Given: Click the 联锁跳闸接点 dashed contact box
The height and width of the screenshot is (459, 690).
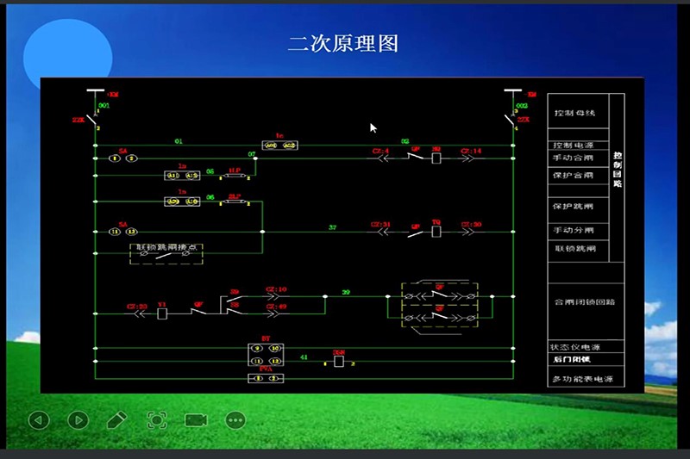Looking at the screenshot, I should pos(166,251).
